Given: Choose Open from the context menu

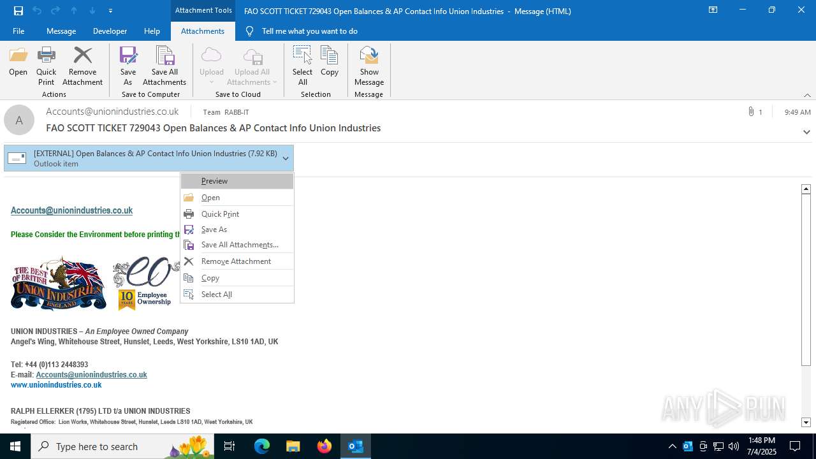Looking at the screenshot, I should pos(237,198).
